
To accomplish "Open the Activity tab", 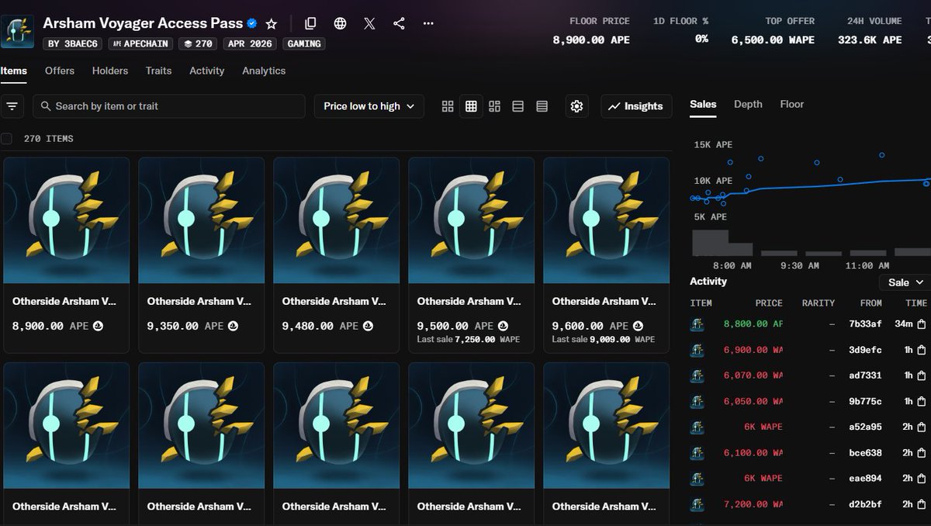I will [206, 71].
